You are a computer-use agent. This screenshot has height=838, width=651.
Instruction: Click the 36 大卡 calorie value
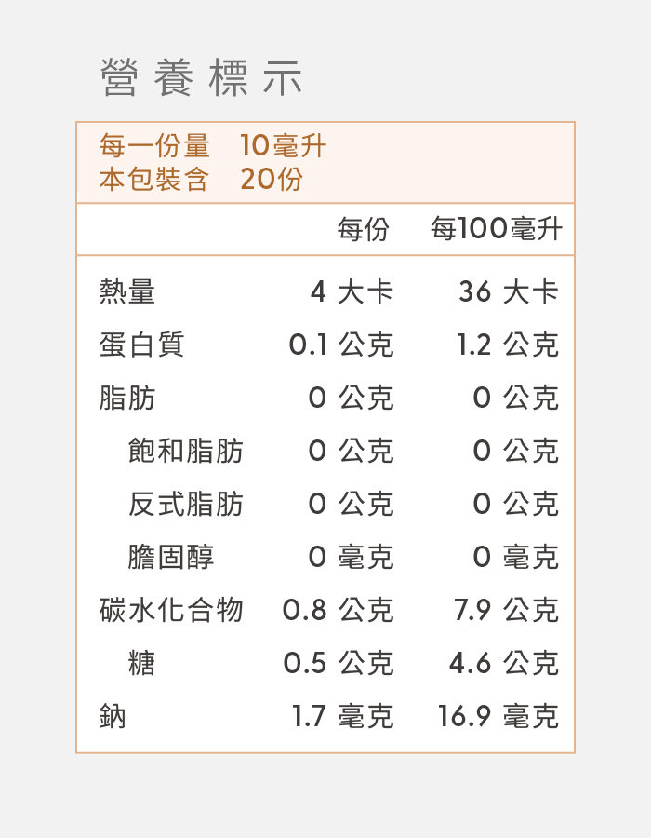[x=508, y=292]
